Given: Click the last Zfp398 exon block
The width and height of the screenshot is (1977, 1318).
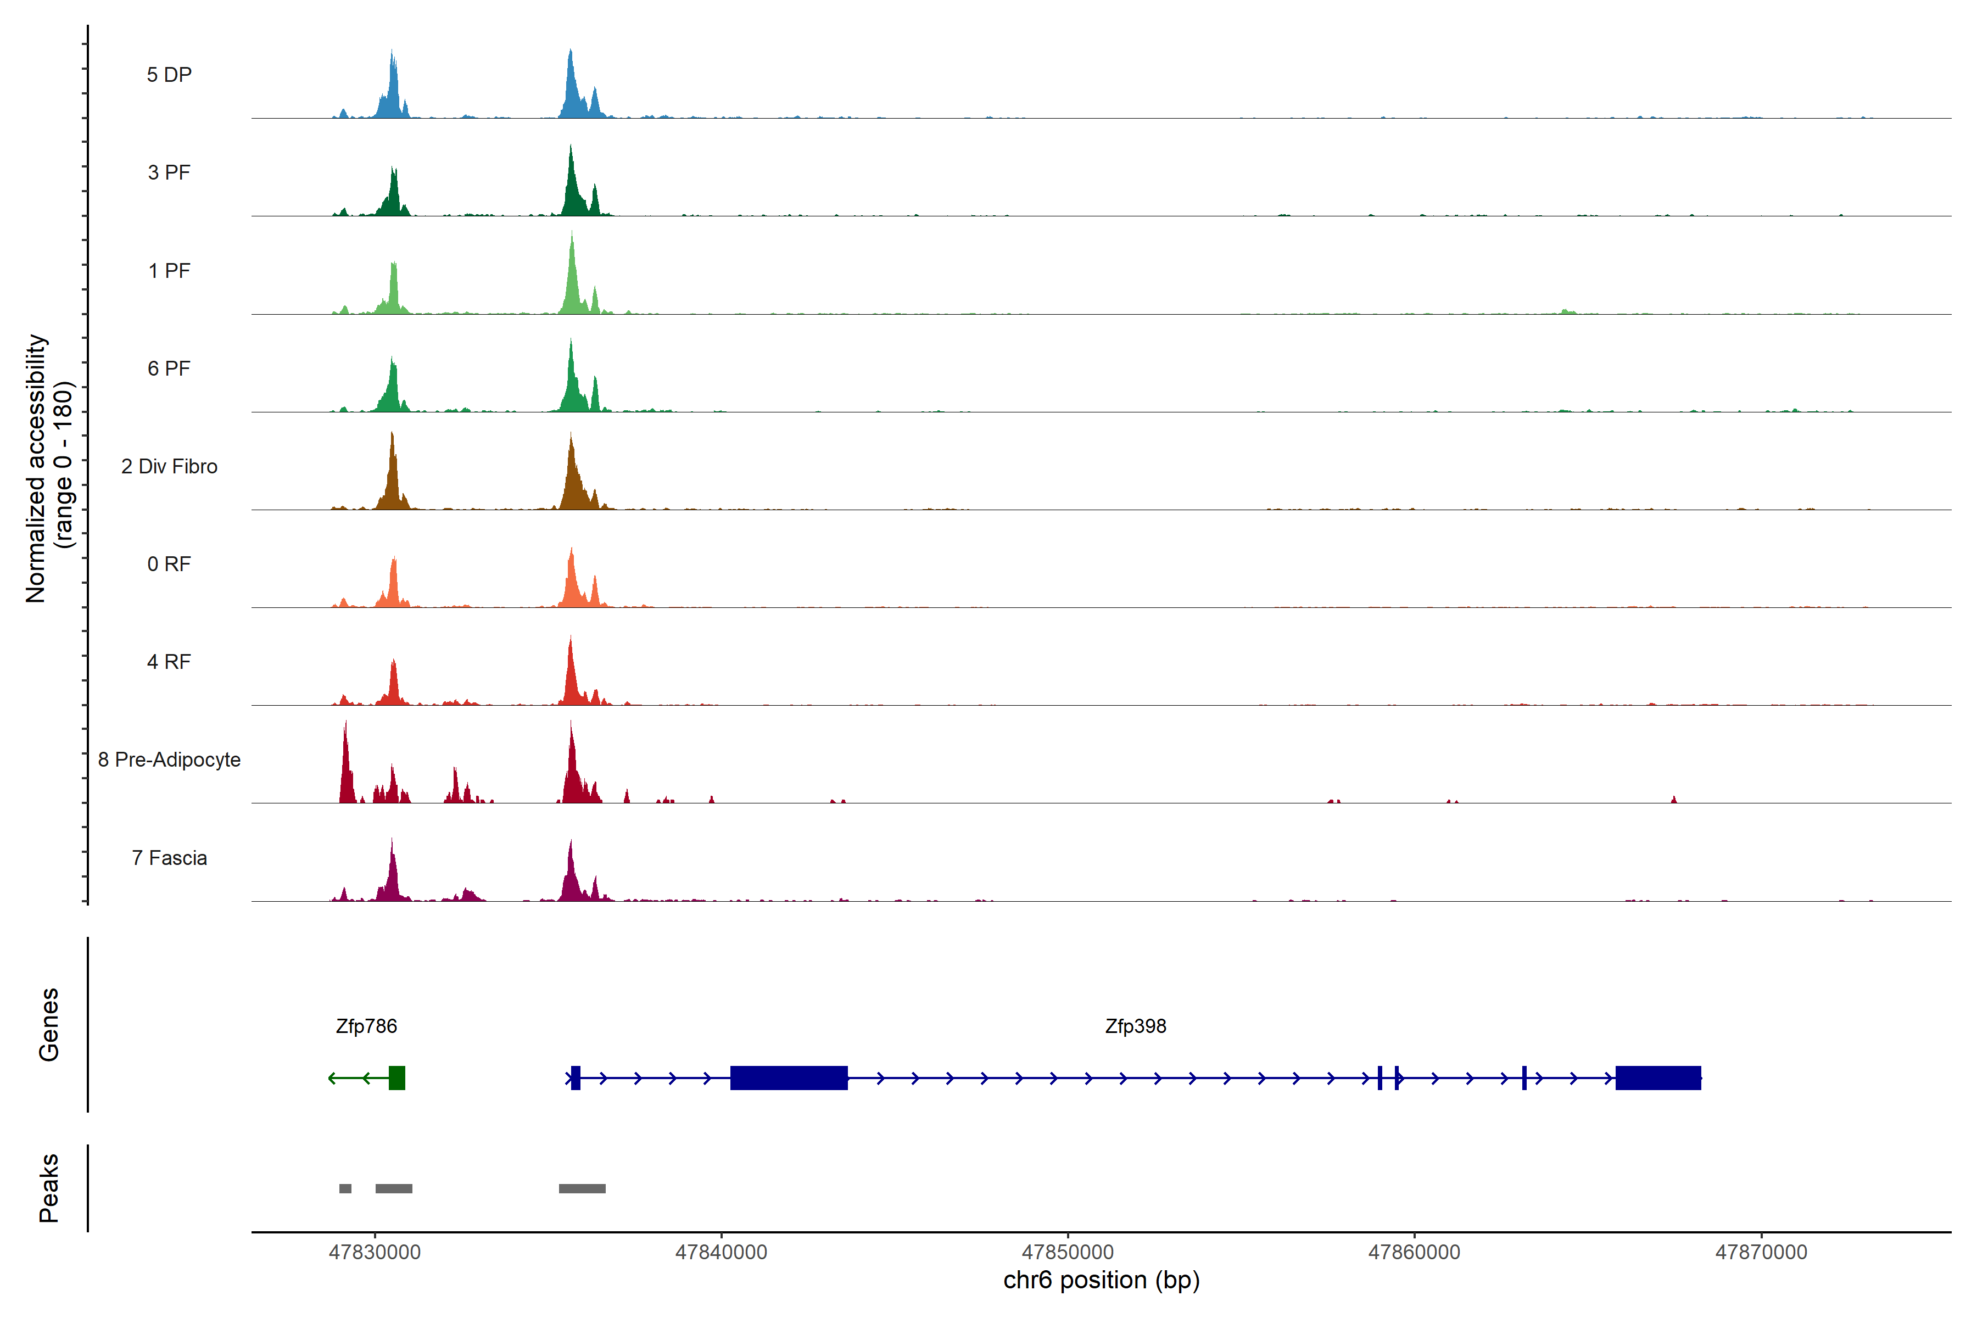Looking at the screenshot, I should tap(1657, 1077).
